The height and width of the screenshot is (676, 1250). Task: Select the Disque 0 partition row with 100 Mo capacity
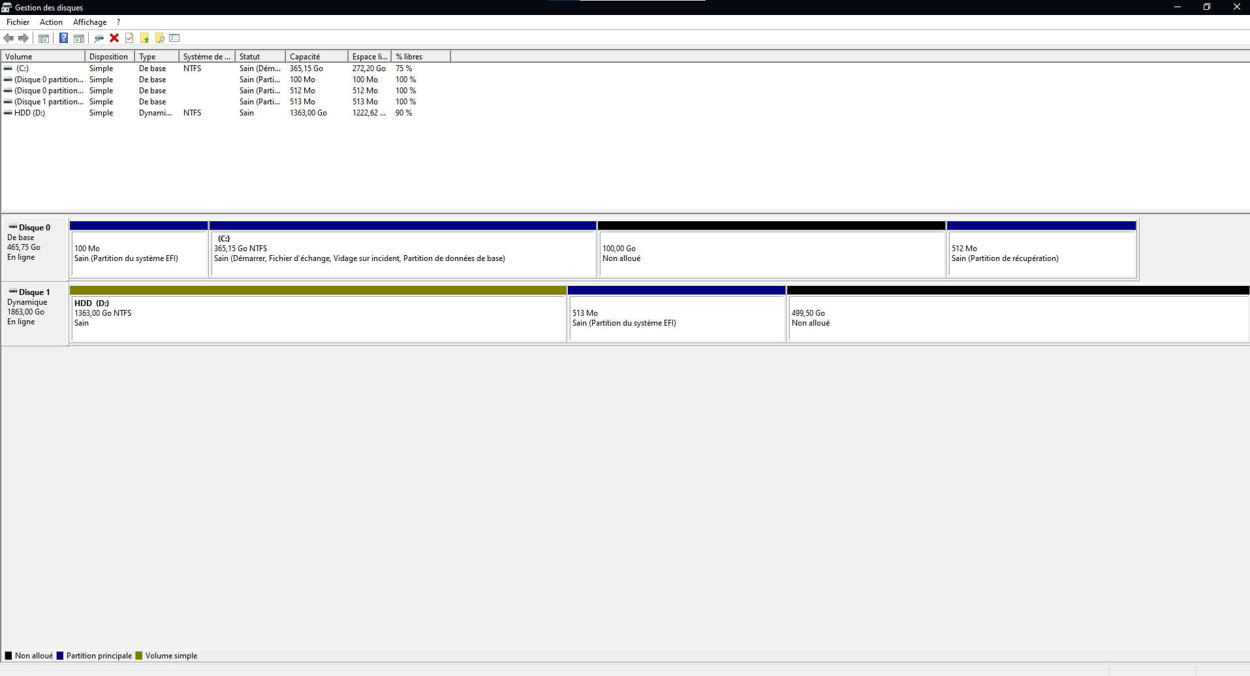pos(226,80)
